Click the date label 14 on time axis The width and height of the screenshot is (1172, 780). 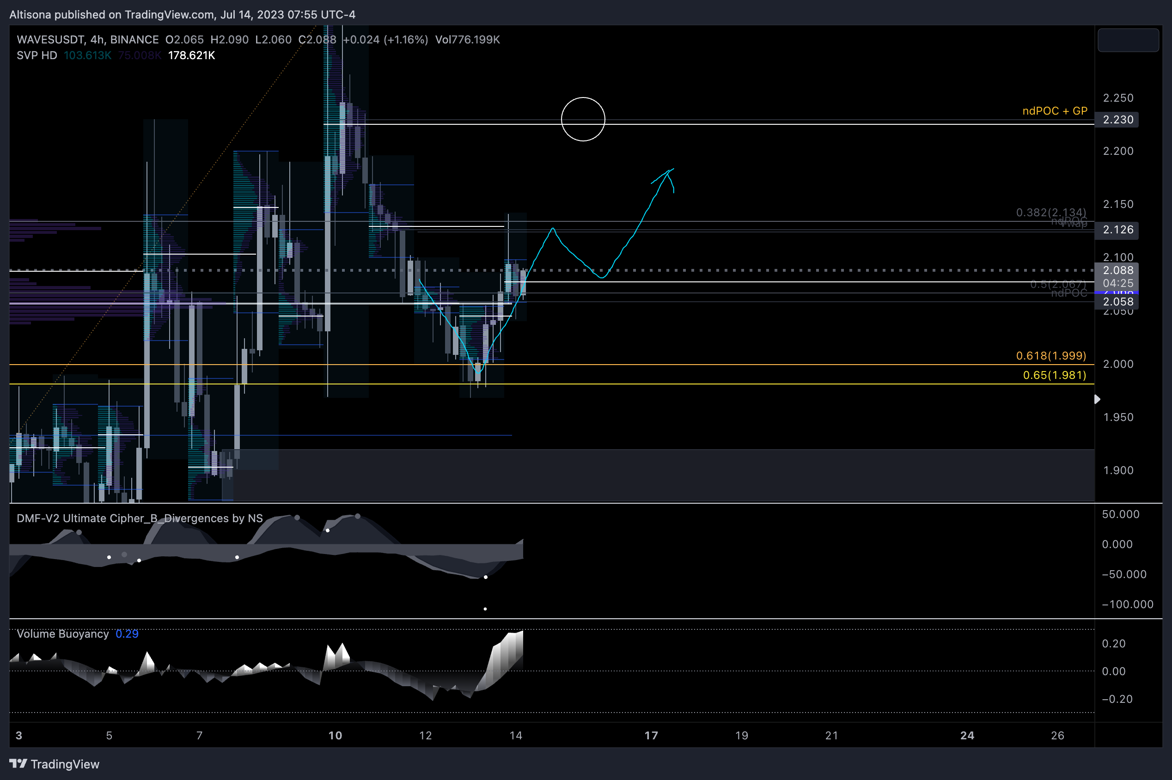pyautogui.click(x=516, y=735)
